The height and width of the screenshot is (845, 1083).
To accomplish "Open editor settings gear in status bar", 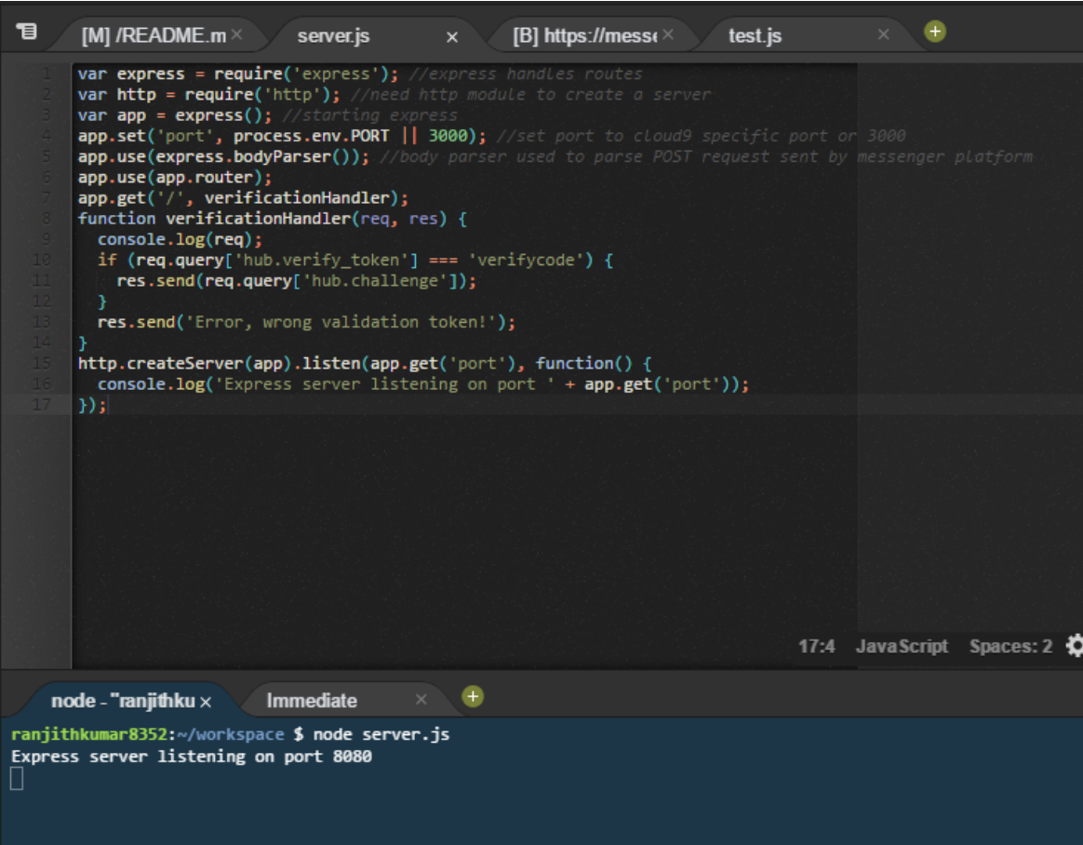I will [x=1075, y=646].
